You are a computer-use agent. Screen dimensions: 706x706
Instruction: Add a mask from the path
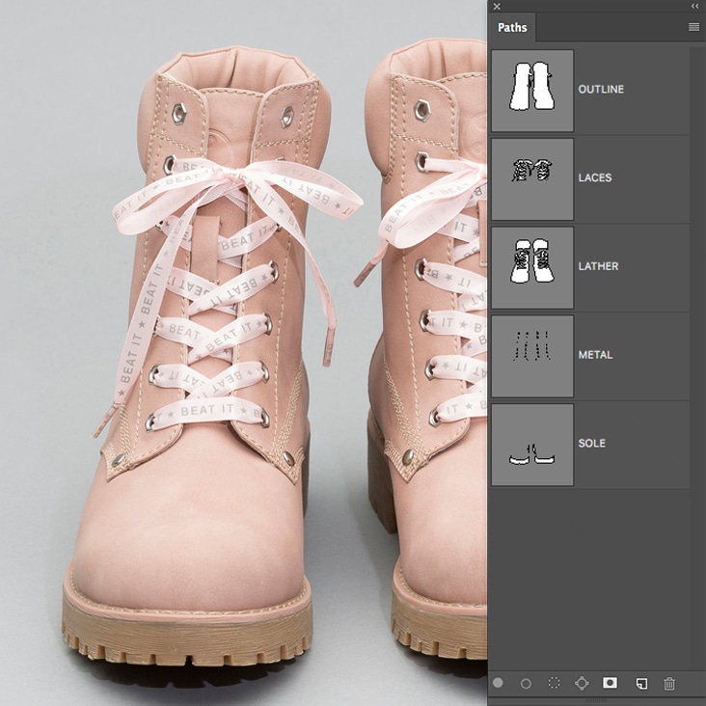click(610, 683)
